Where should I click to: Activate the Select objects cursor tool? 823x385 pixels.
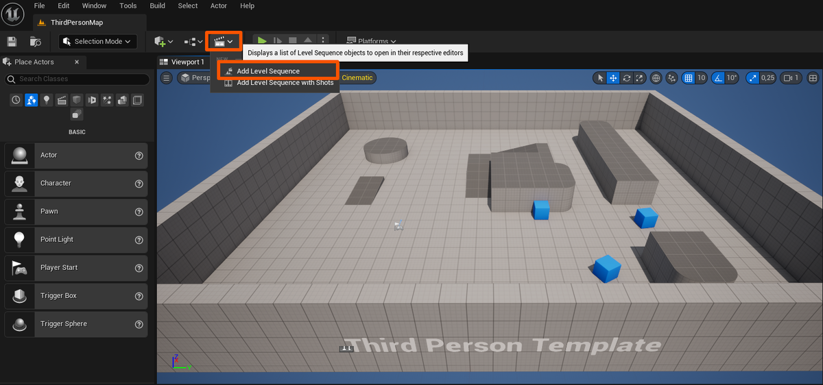(x=600, y=78)
